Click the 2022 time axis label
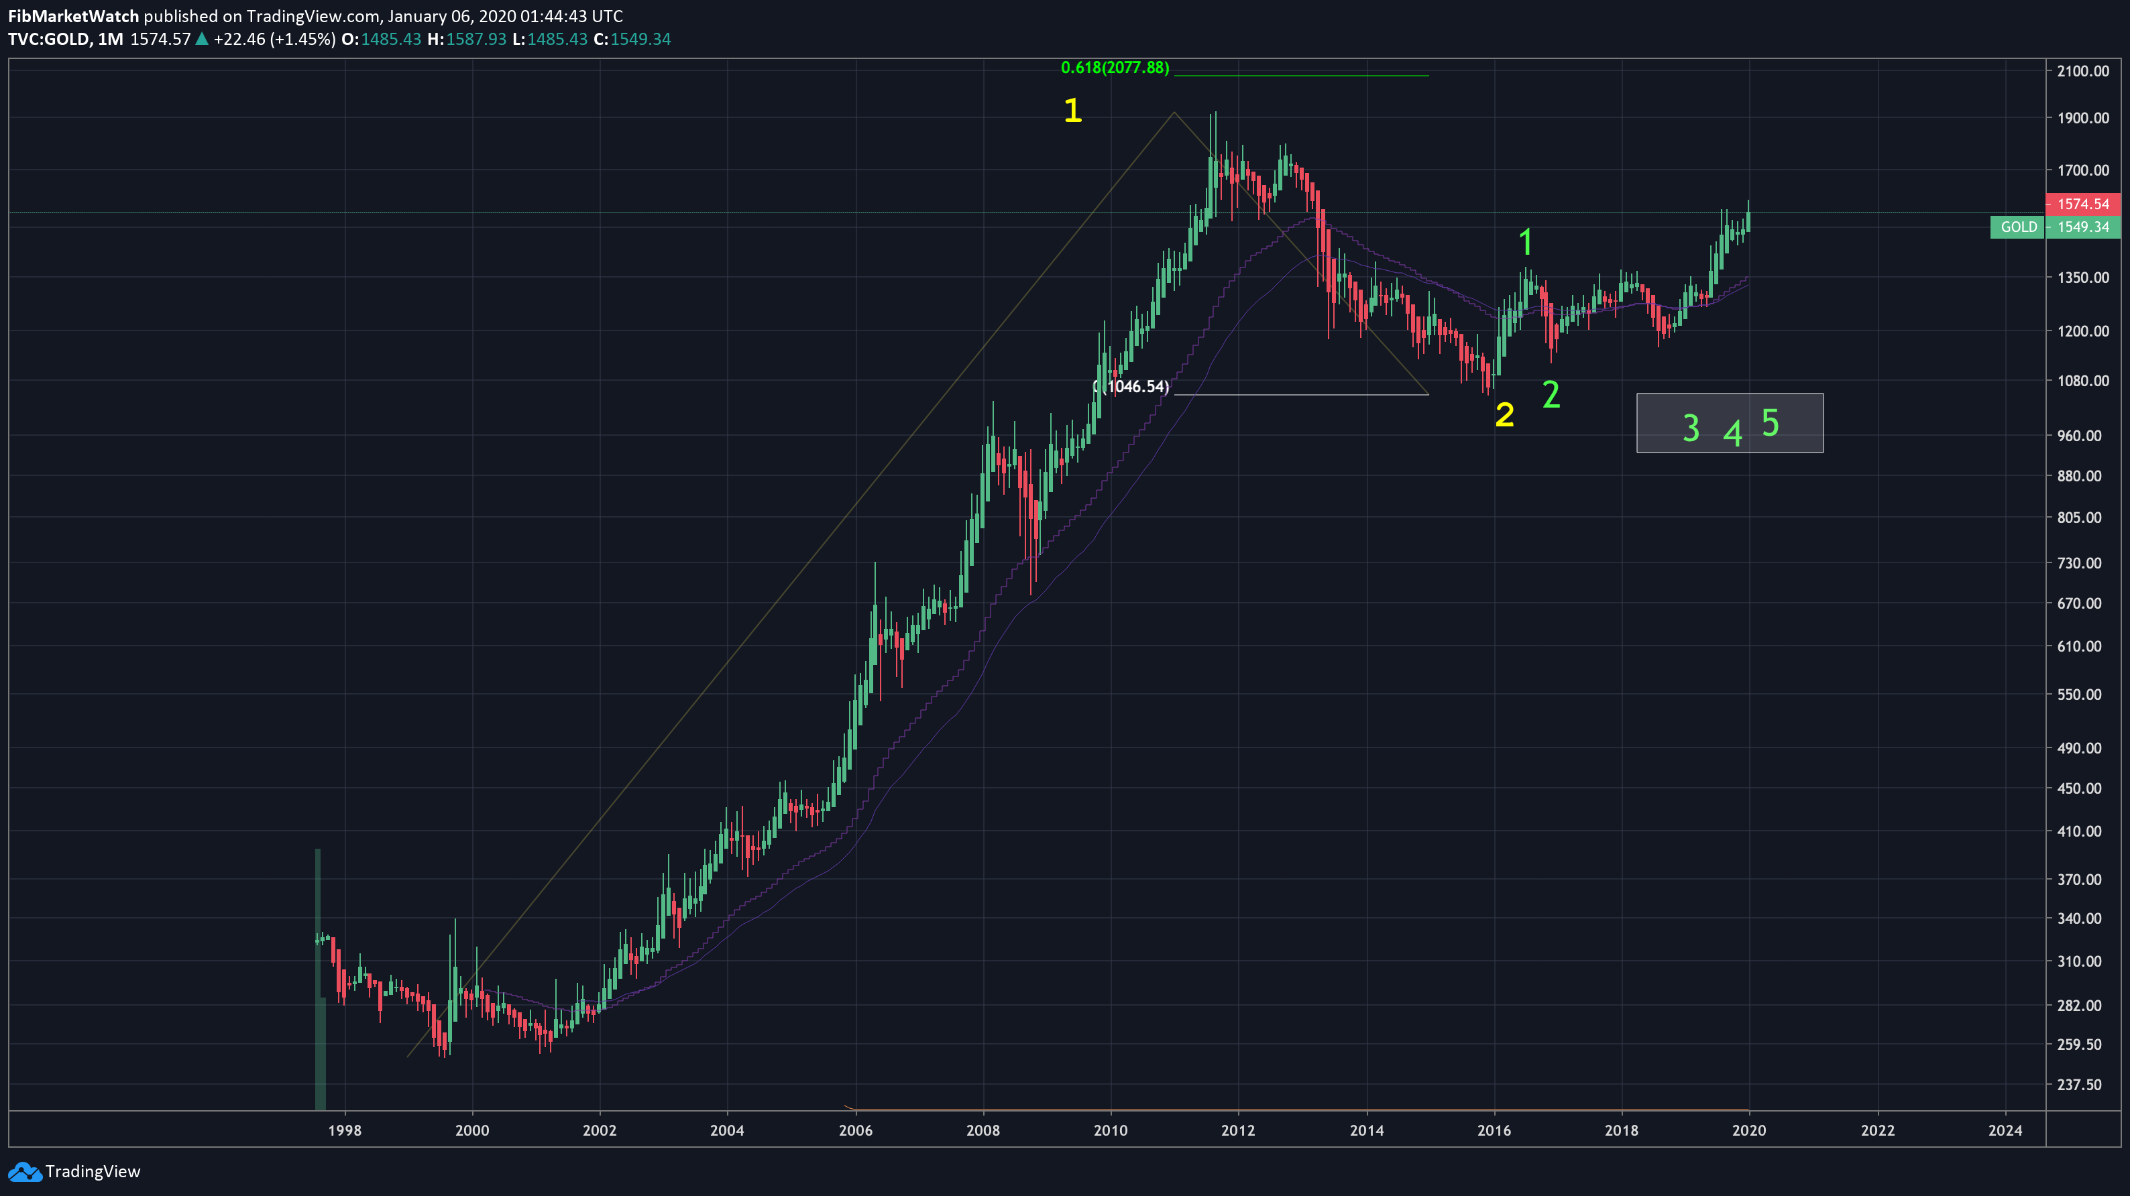The width and height of the screenshot is (2130, 1196). [x=1878, y=1131]
